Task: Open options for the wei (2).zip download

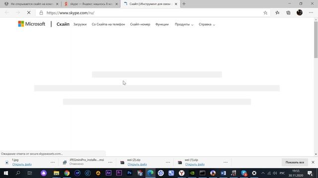Action: point(168,162)
